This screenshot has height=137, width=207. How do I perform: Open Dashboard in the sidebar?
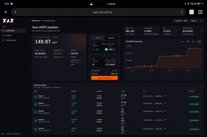coord(13,31)
